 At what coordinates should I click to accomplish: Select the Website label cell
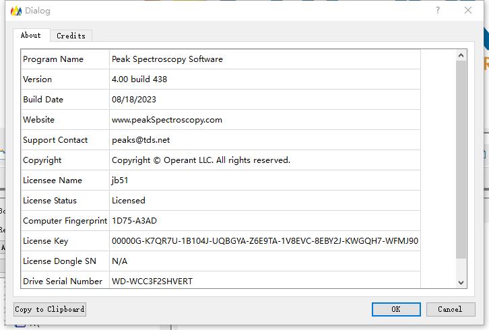65,120
